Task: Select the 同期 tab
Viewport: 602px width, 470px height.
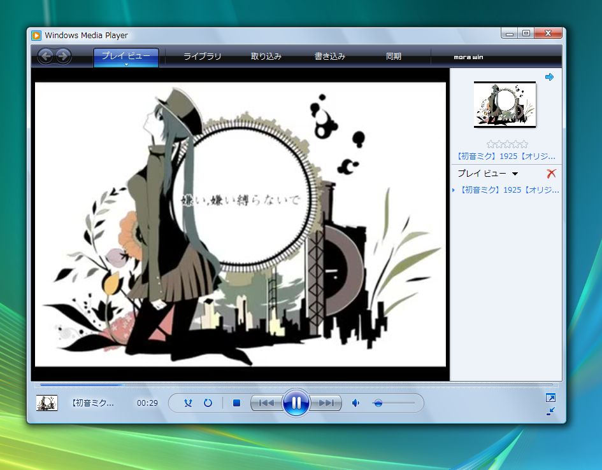Action: (394, 57)
